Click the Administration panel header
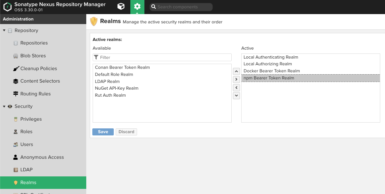The image size is (385, 194). point(43,19)
